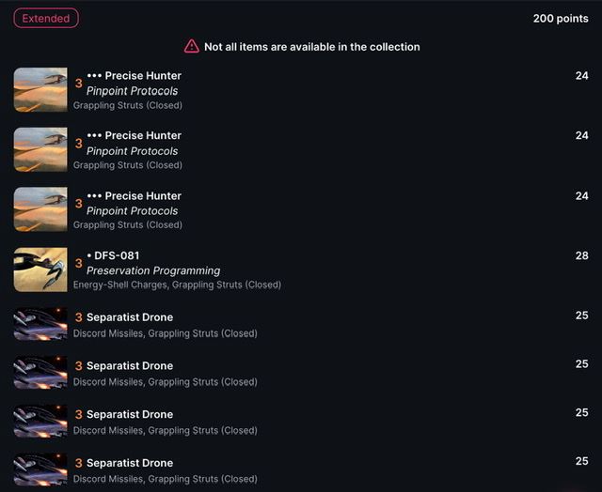Open the first Precise Hunter ship thumbnail
Screen dimensions: 602x492
coord(40,89)
